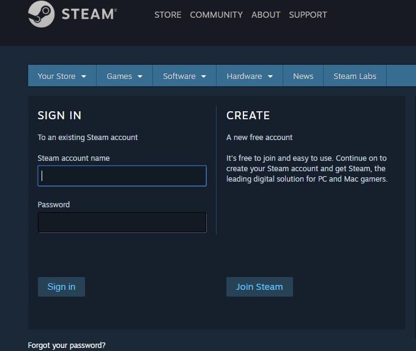This screenshot has height=351, width=416.
Task: Click the small arrow beside Your Store
Action: click(x=84, y=76)
